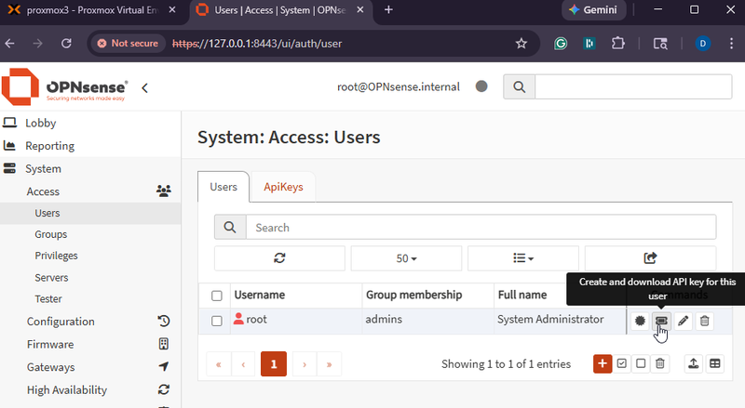
Task: Click the export share icon above the table
Action: click(x=650, y=258)
